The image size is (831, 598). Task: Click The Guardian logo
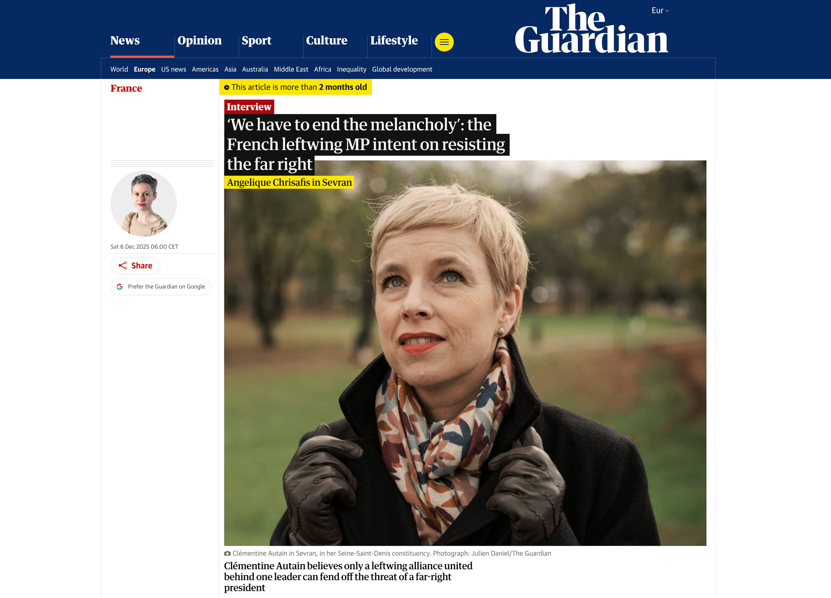pyautogui.click(x=591, y=29)
